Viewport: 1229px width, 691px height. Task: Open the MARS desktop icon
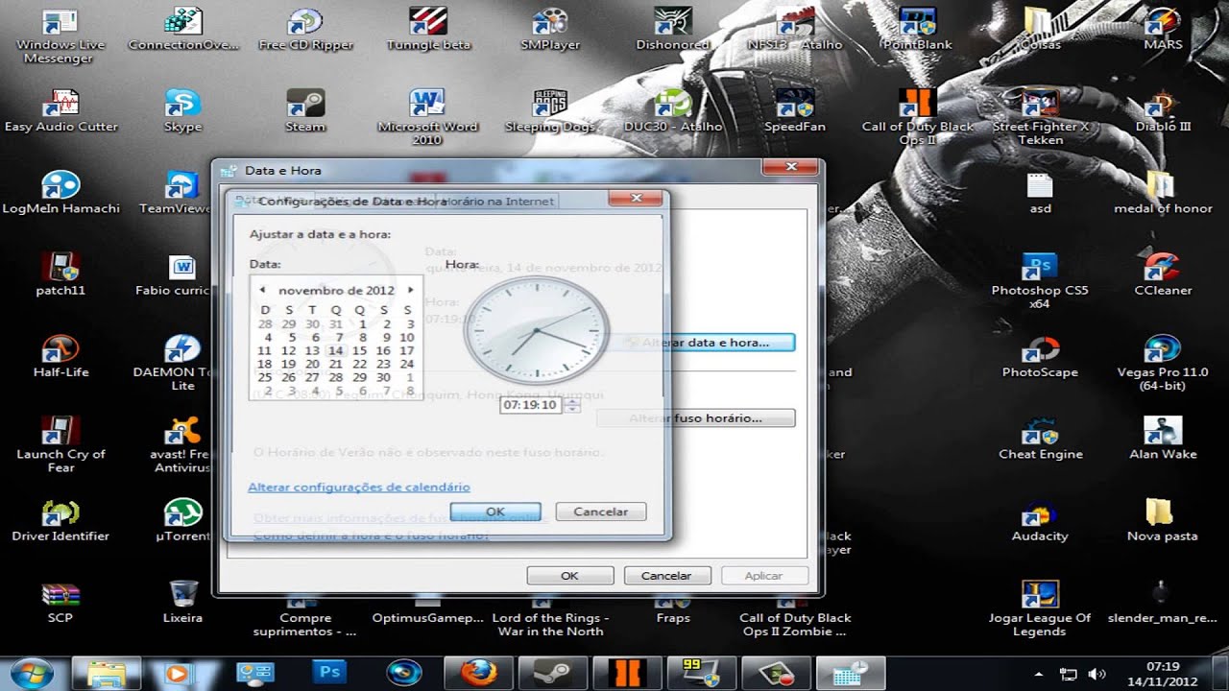point(1163,29)
